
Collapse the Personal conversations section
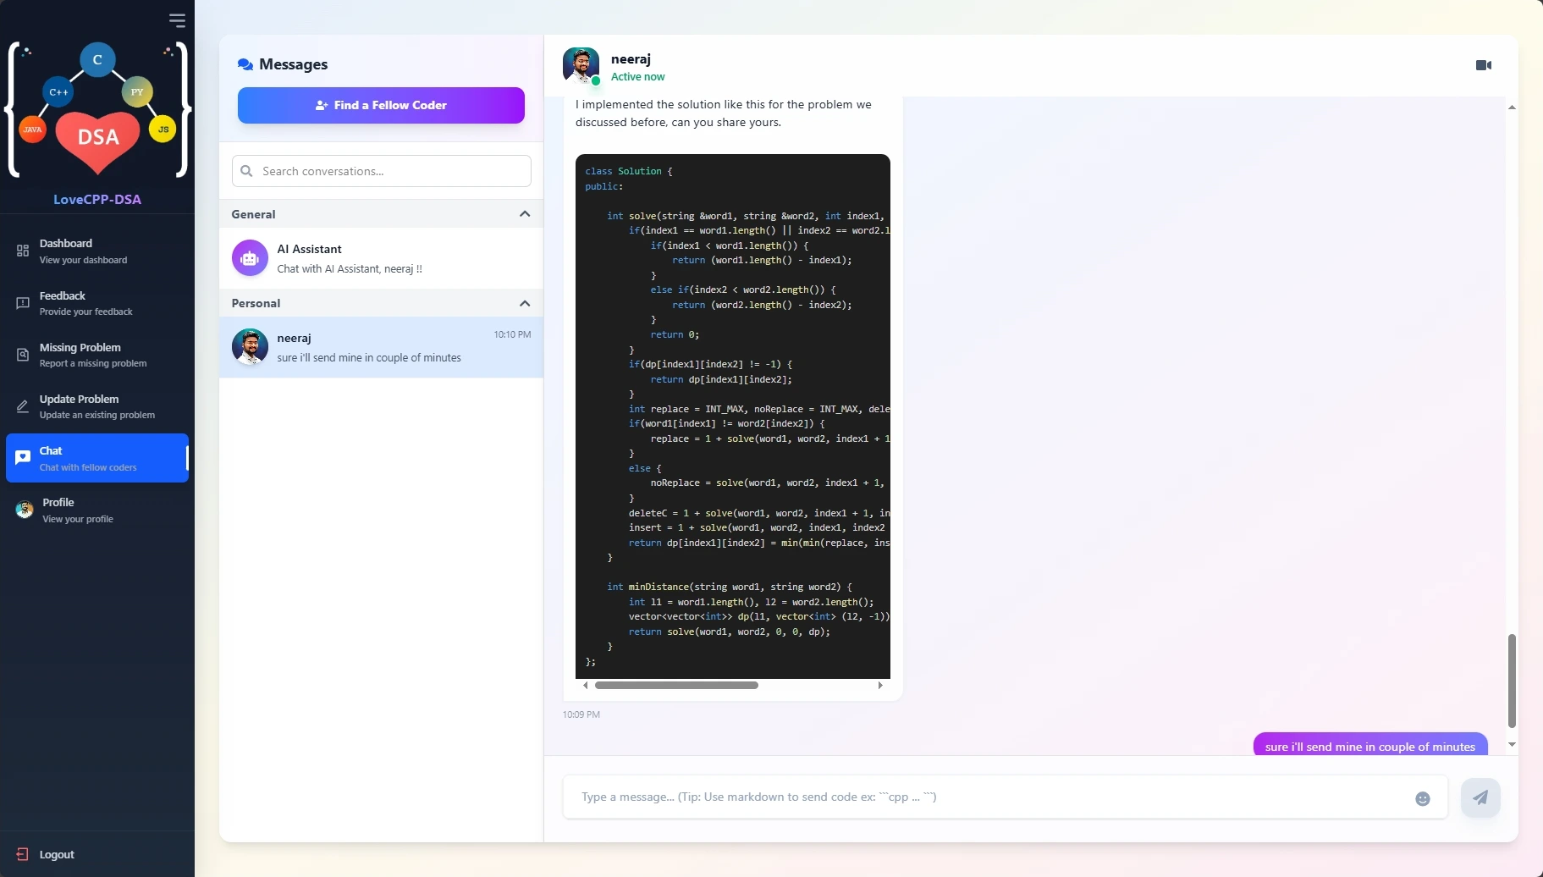524,303
